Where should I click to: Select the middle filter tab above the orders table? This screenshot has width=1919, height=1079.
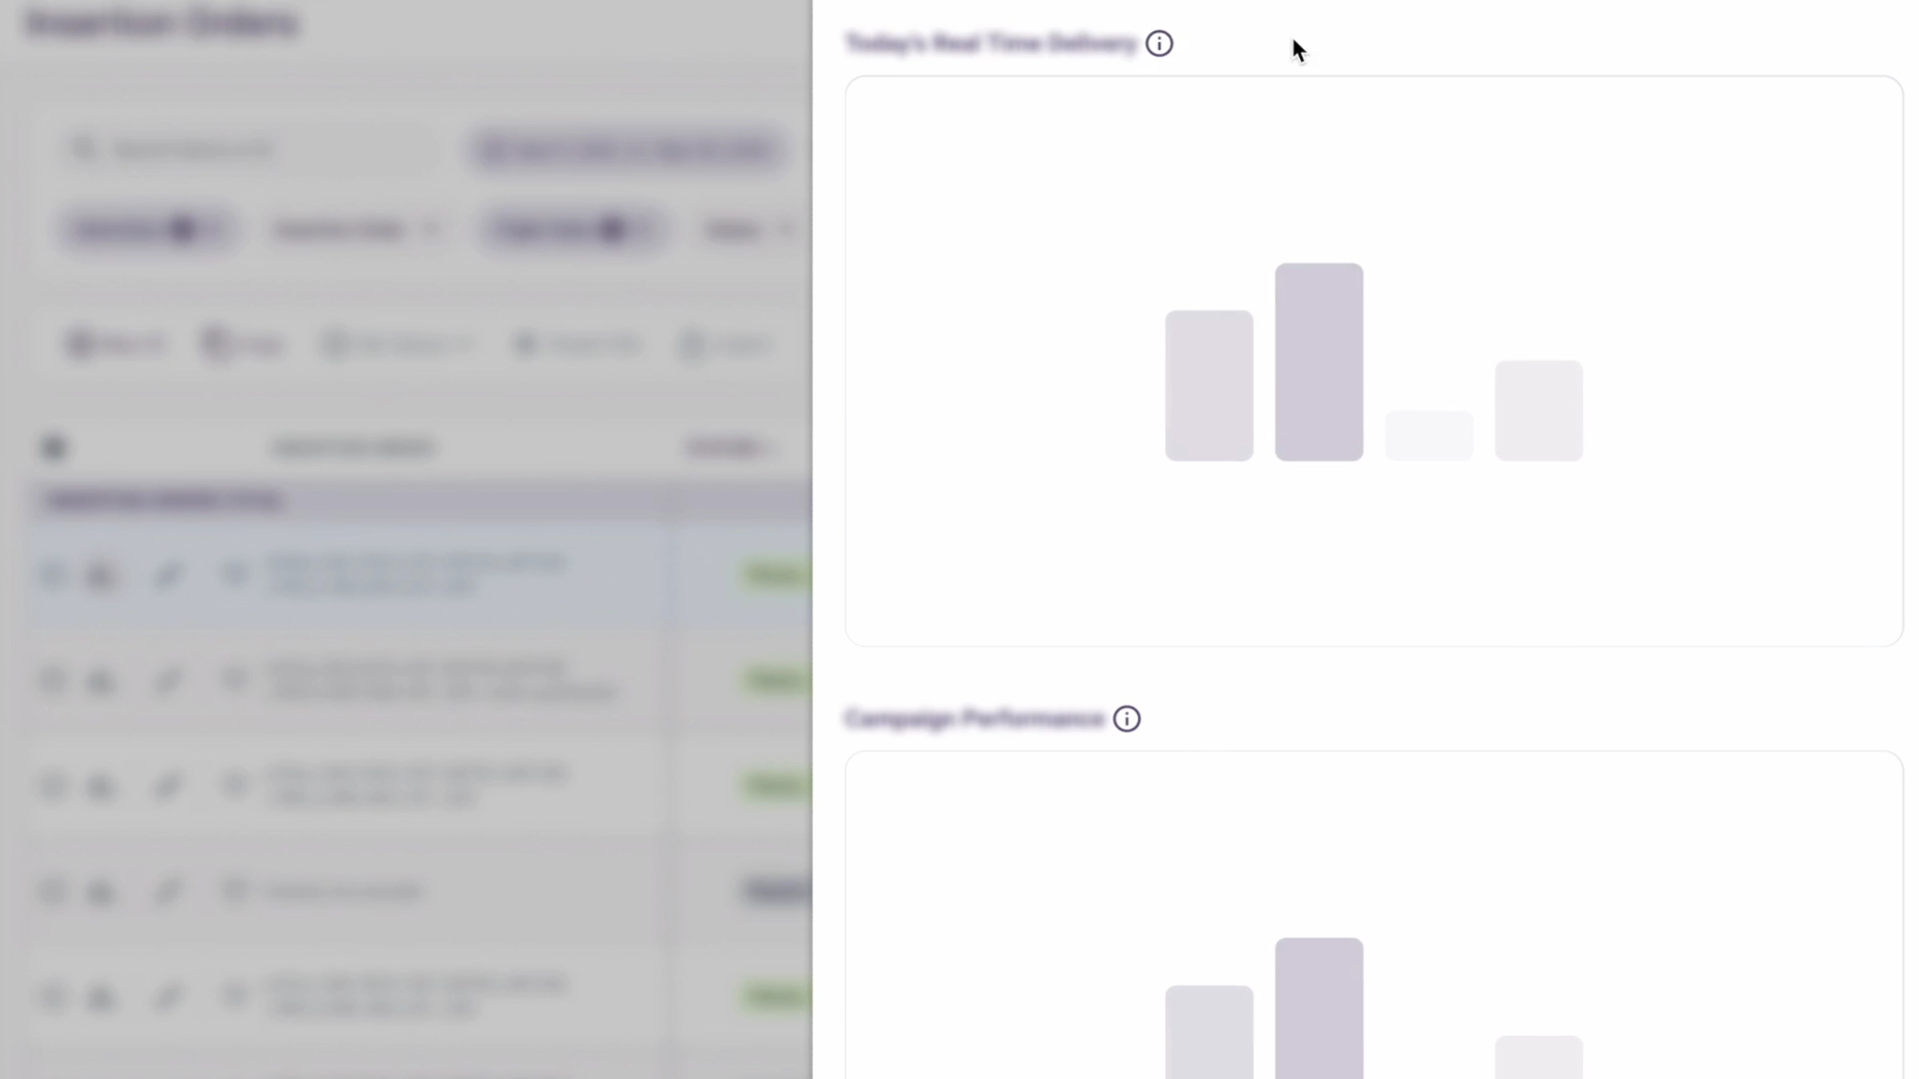point(397,344)
